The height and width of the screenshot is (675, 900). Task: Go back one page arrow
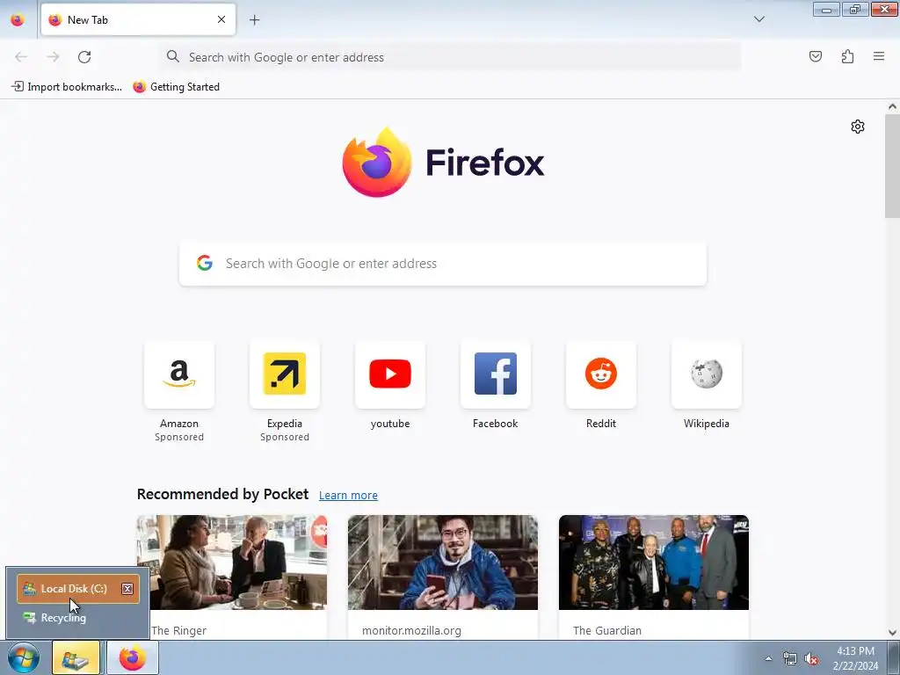pyautogui.click(x=21, y=57)
